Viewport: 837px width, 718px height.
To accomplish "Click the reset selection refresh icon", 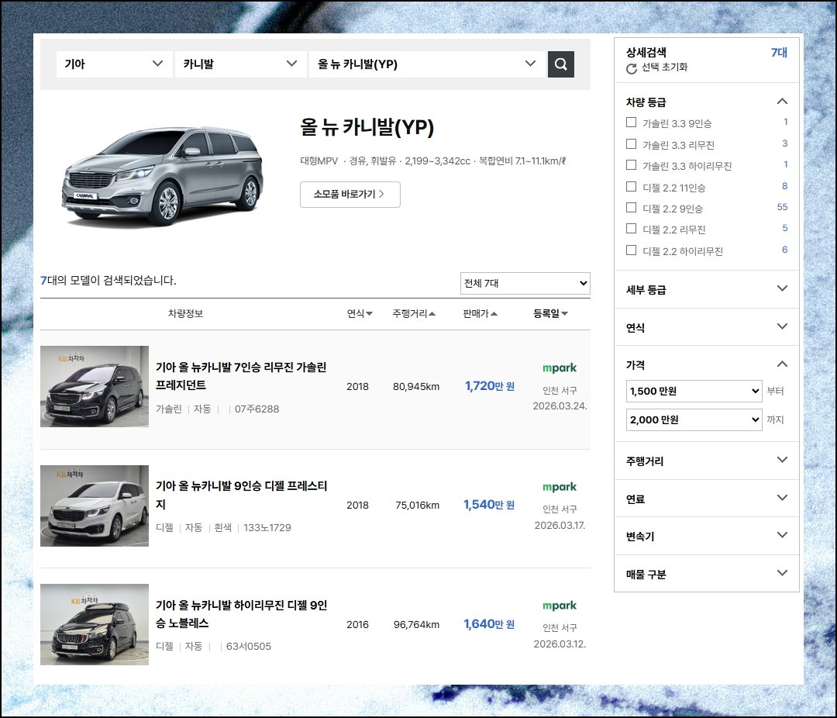I will pos(632,68).
